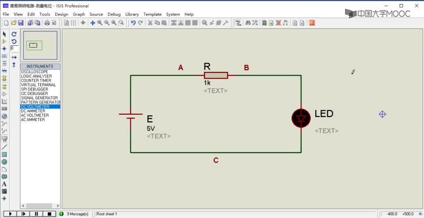Select the marker crosshair tool at the bottom
The width and height of the screenshot is (424, 218).
click(x=4, y=199)
